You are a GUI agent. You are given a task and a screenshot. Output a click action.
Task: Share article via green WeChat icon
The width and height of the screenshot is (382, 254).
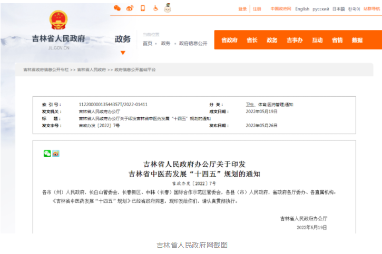[x=47, y=153]
